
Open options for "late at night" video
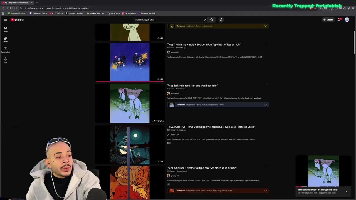(266, 44)
